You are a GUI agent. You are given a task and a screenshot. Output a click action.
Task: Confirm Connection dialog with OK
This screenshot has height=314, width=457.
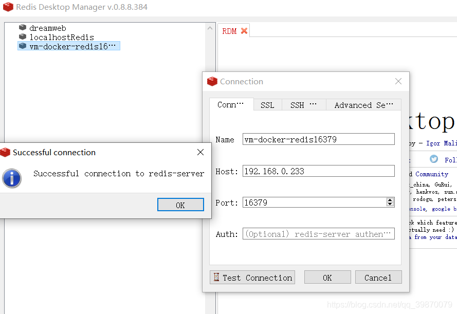point(327,278)
